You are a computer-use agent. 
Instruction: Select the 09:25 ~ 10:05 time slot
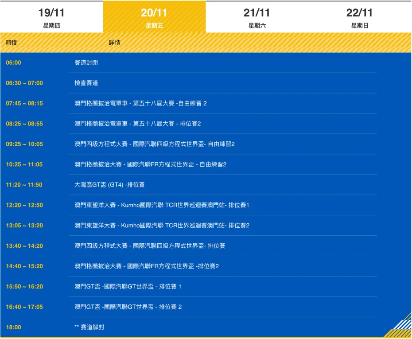(x=24, y=144)
